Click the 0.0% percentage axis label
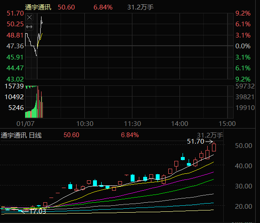Viewport: 260px width, 223px height. click(243, 46)
